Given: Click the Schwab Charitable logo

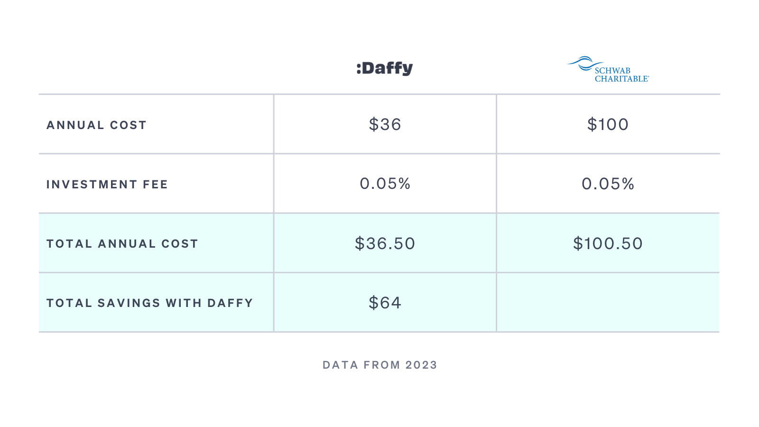Looking at the screenshot, I should pyautogui.click(x=608, y=69).
